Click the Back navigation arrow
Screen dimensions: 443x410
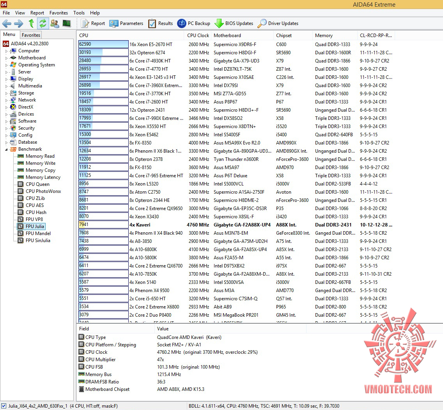point(7,23)
